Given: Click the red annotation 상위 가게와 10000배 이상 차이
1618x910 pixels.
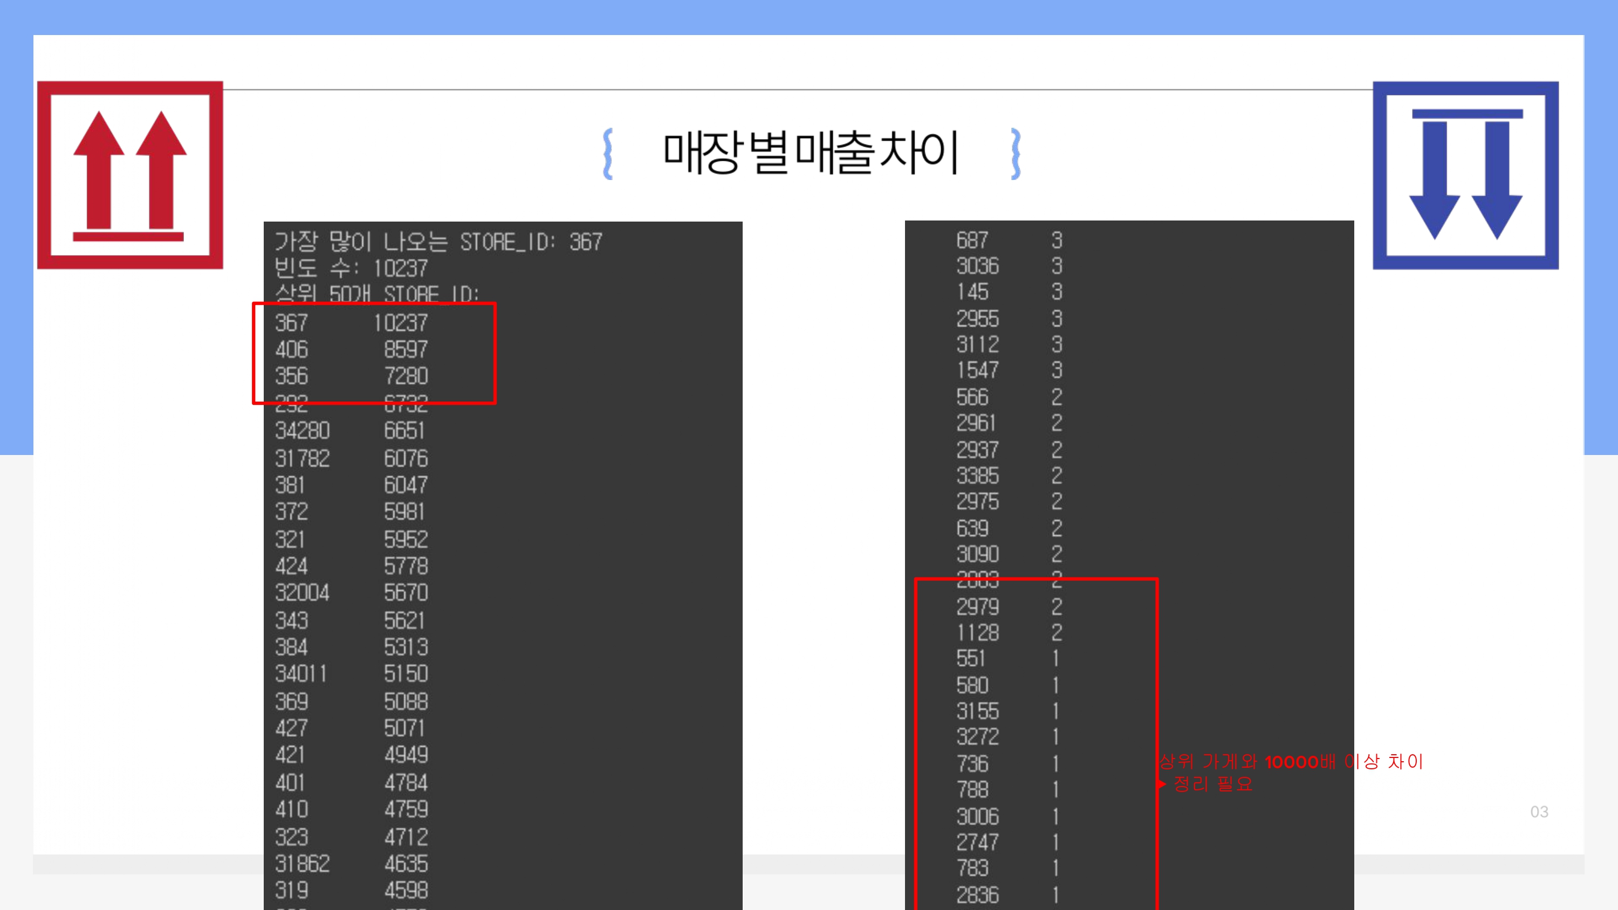Looking at the screenshot, I should coord(1291,761).
